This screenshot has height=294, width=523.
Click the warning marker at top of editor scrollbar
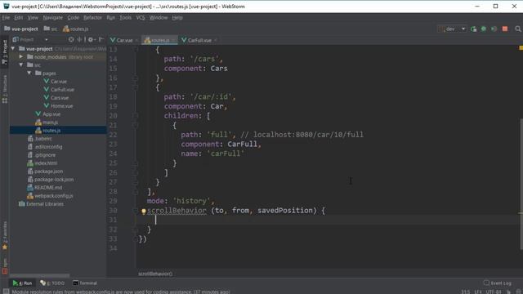click(521, 48)
